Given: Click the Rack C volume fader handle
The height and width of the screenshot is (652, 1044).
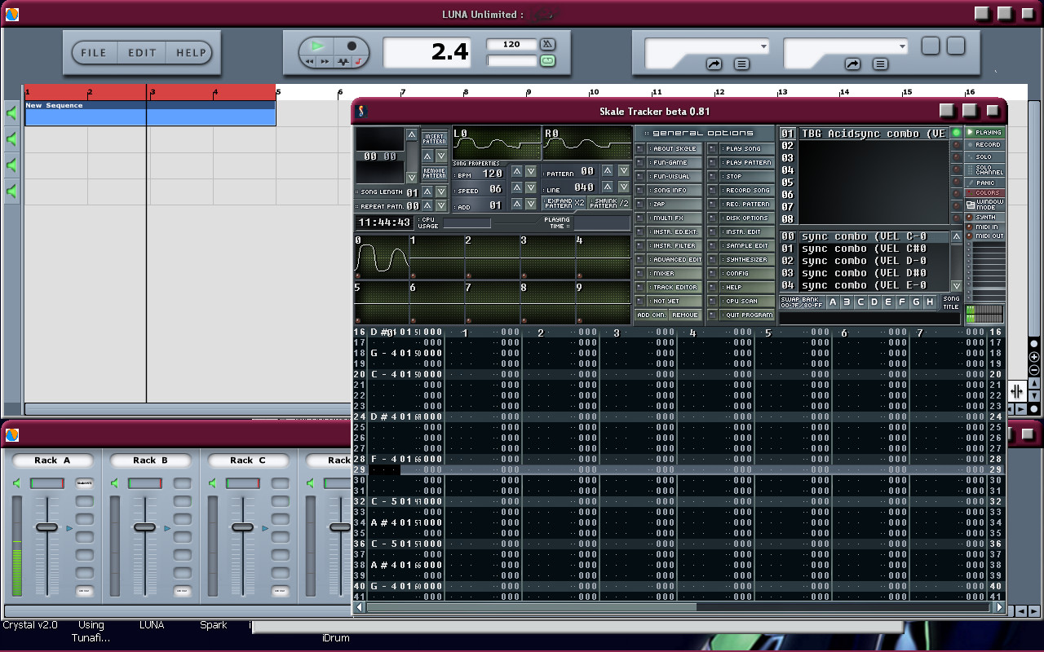Looking at the screenshot, I should coord(242,527).
